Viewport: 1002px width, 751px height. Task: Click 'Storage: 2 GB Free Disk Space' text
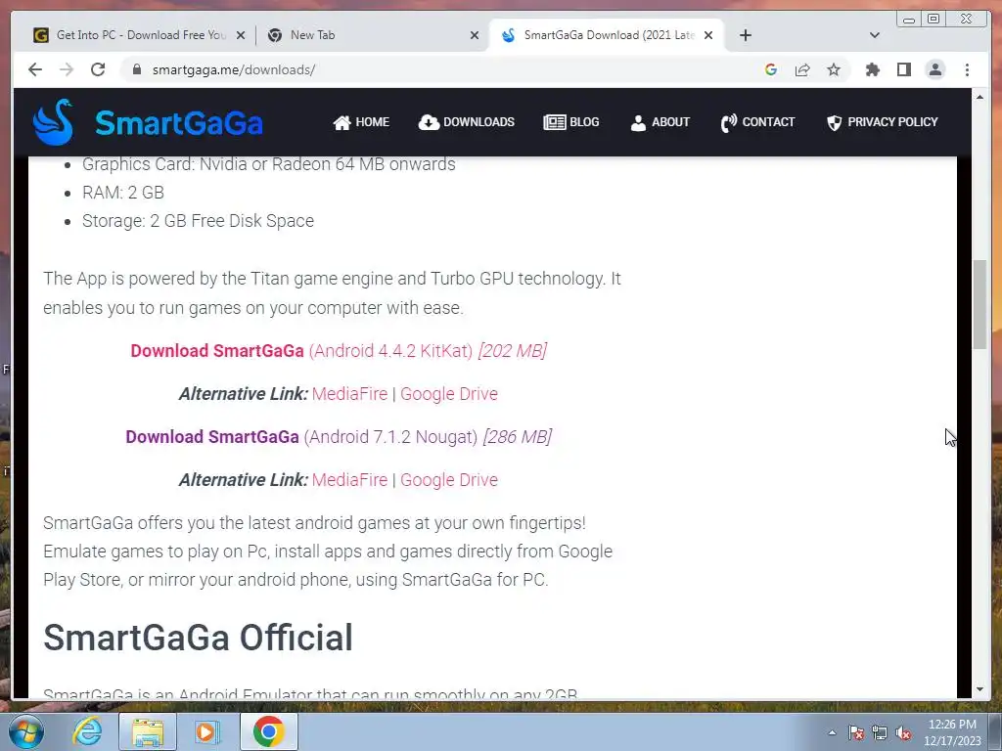(x=198, y=221)
